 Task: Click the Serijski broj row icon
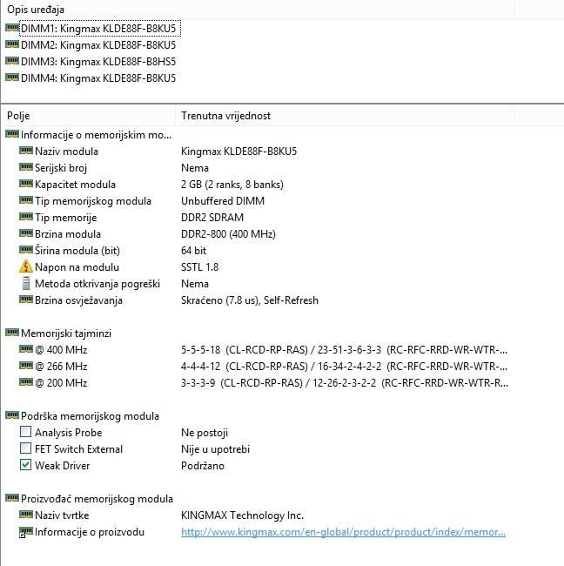click(x=26, y=167)
